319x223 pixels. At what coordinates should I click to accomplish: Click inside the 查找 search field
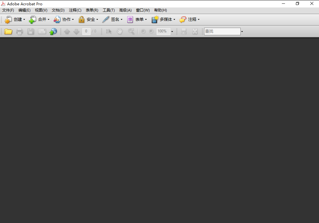point(222,31)
